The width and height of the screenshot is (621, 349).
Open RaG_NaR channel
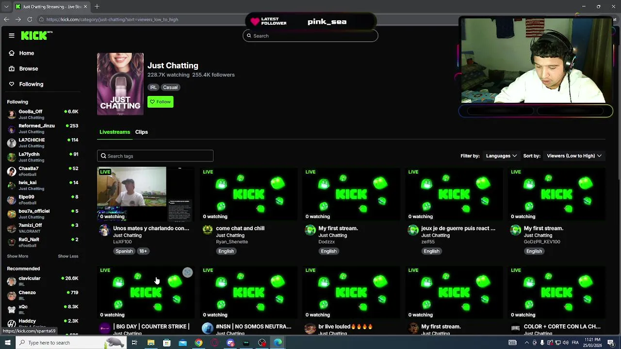tap(43, 242)
